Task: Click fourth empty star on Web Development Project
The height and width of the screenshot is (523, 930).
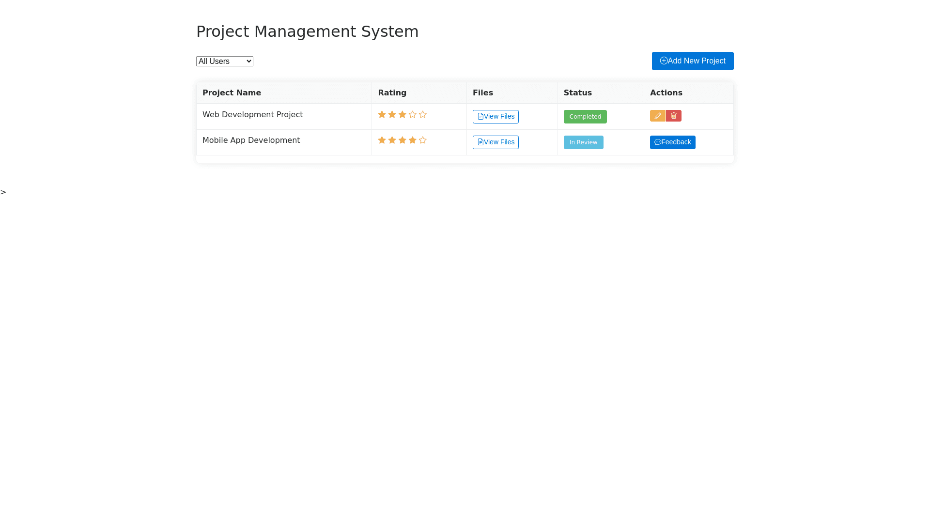Action: coord(412,115)
